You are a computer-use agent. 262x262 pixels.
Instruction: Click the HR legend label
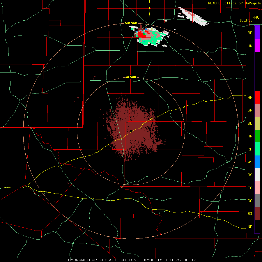250,136
